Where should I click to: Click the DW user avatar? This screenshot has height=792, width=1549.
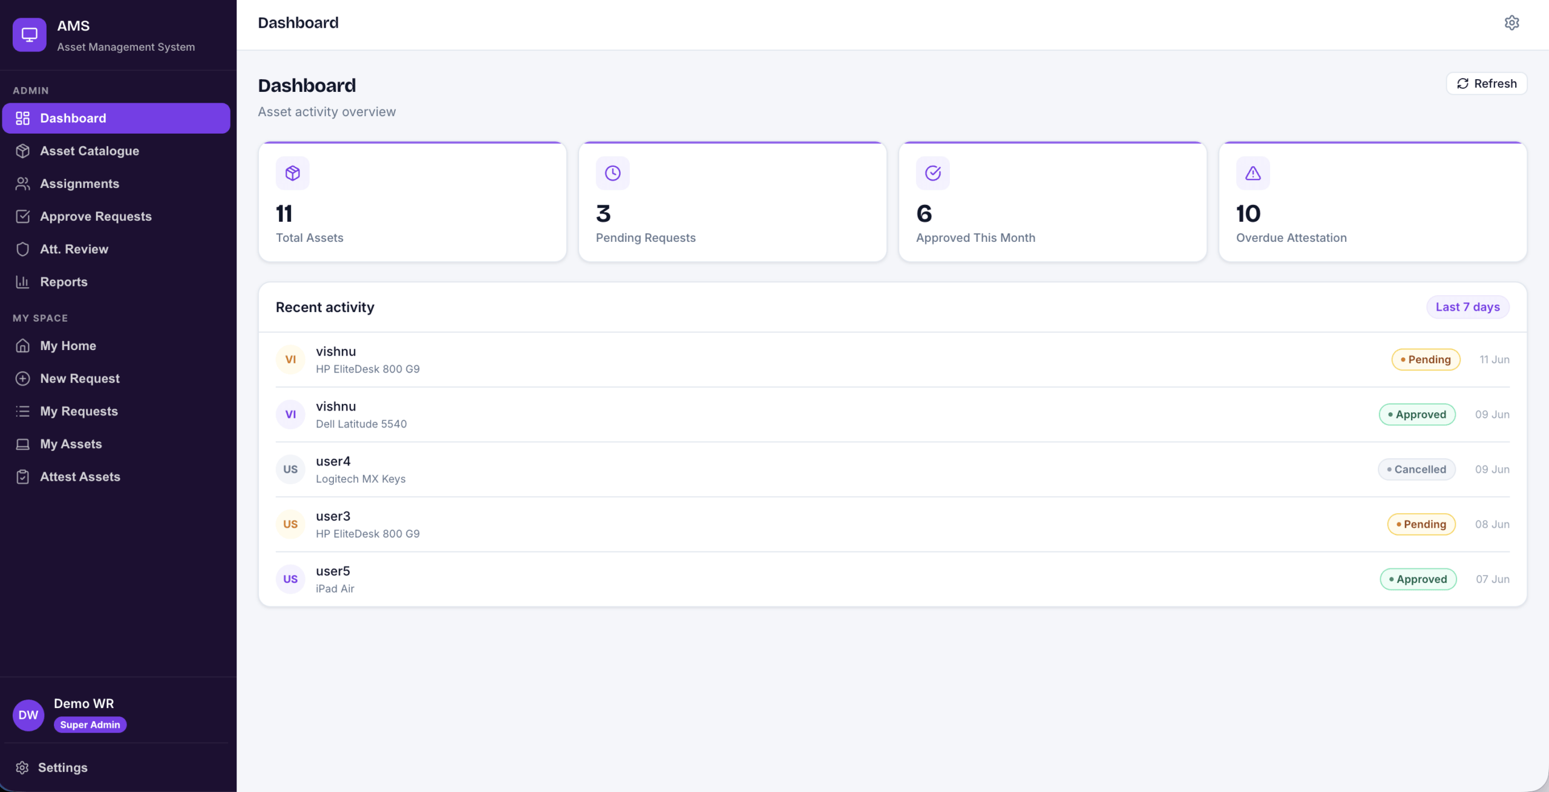[x=28, y=715]
